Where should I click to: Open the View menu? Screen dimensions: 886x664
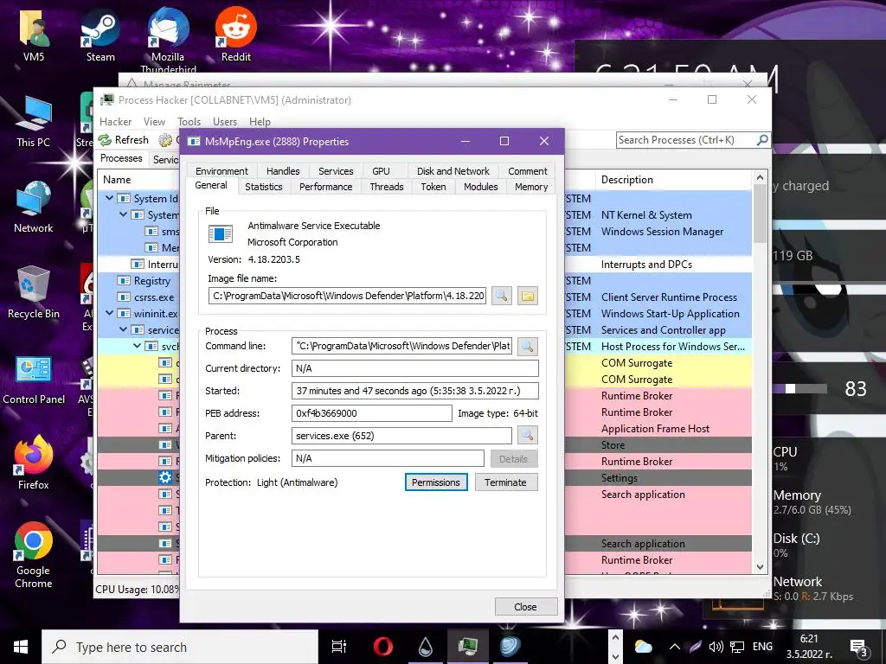[154, 122]
